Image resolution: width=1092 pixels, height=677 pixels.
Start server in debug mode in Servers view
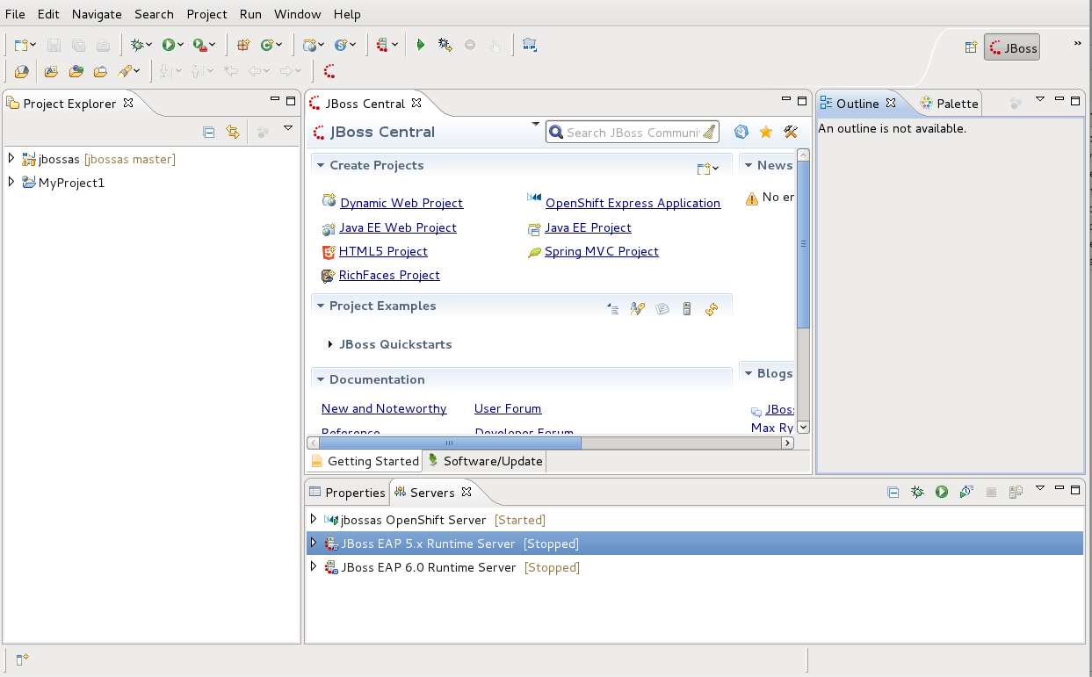(917, 493)
